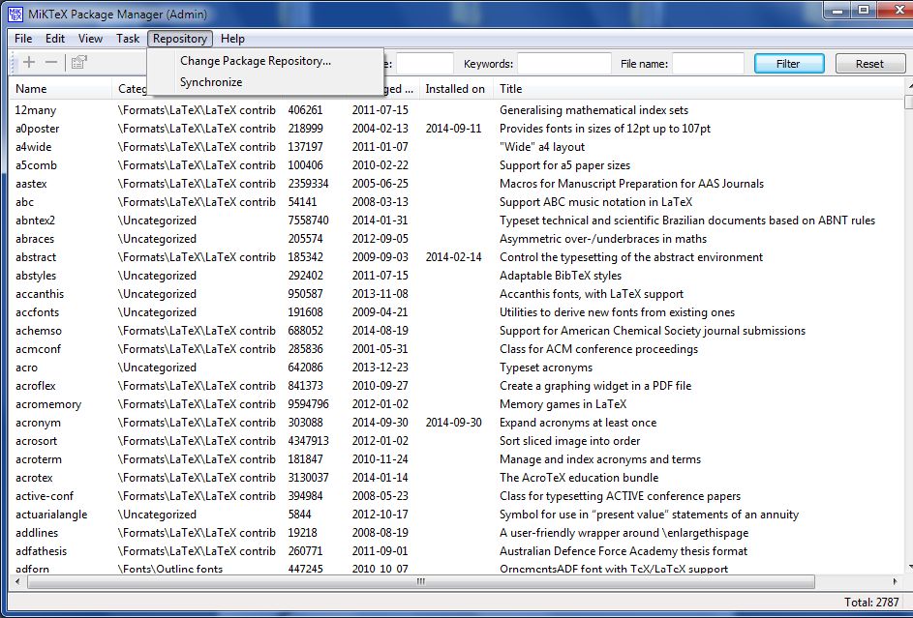
Task: Select the a4wide package
Action: (33, 146)
